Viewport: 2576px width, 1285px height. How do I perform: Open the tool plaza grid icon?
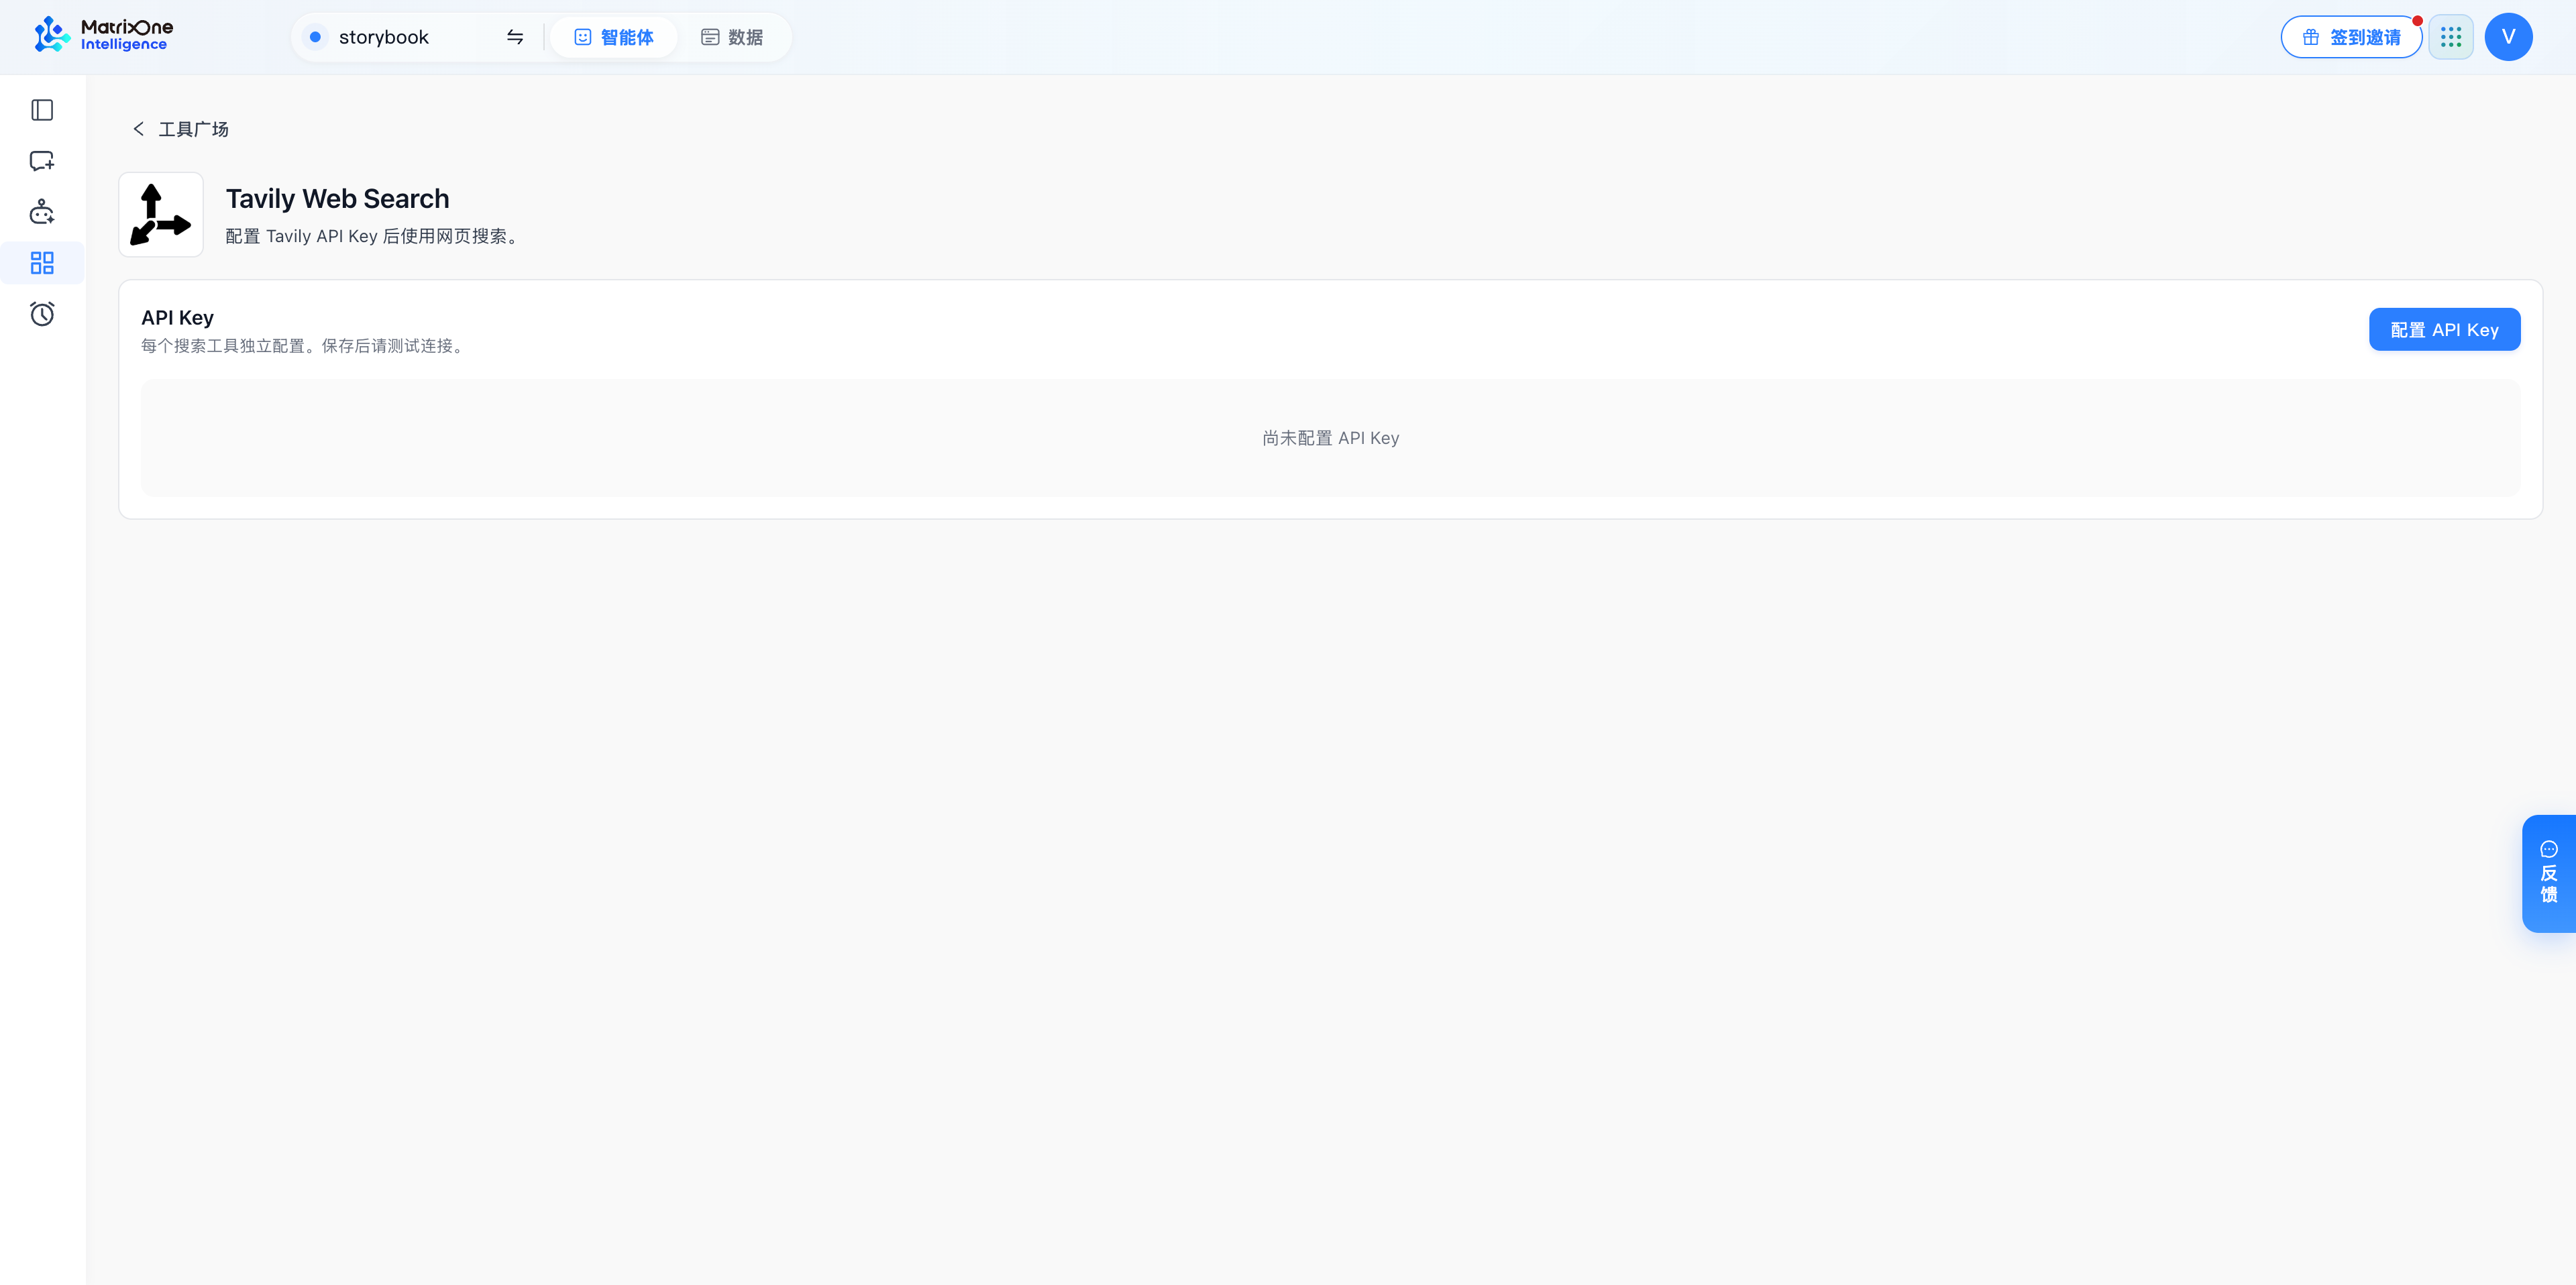[42, 263]
